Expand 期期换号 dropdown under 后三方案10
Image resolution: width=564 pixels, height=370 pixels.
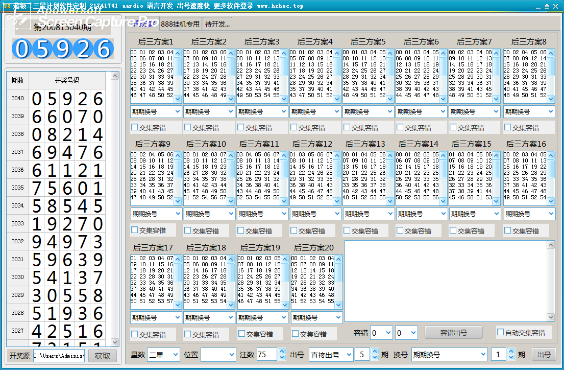(x=209, y=214)
